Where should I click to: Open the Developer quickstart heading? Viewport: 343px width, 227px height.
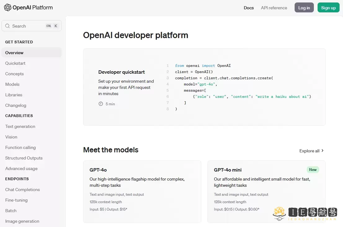pyautogui.click(x=121, y=72)
